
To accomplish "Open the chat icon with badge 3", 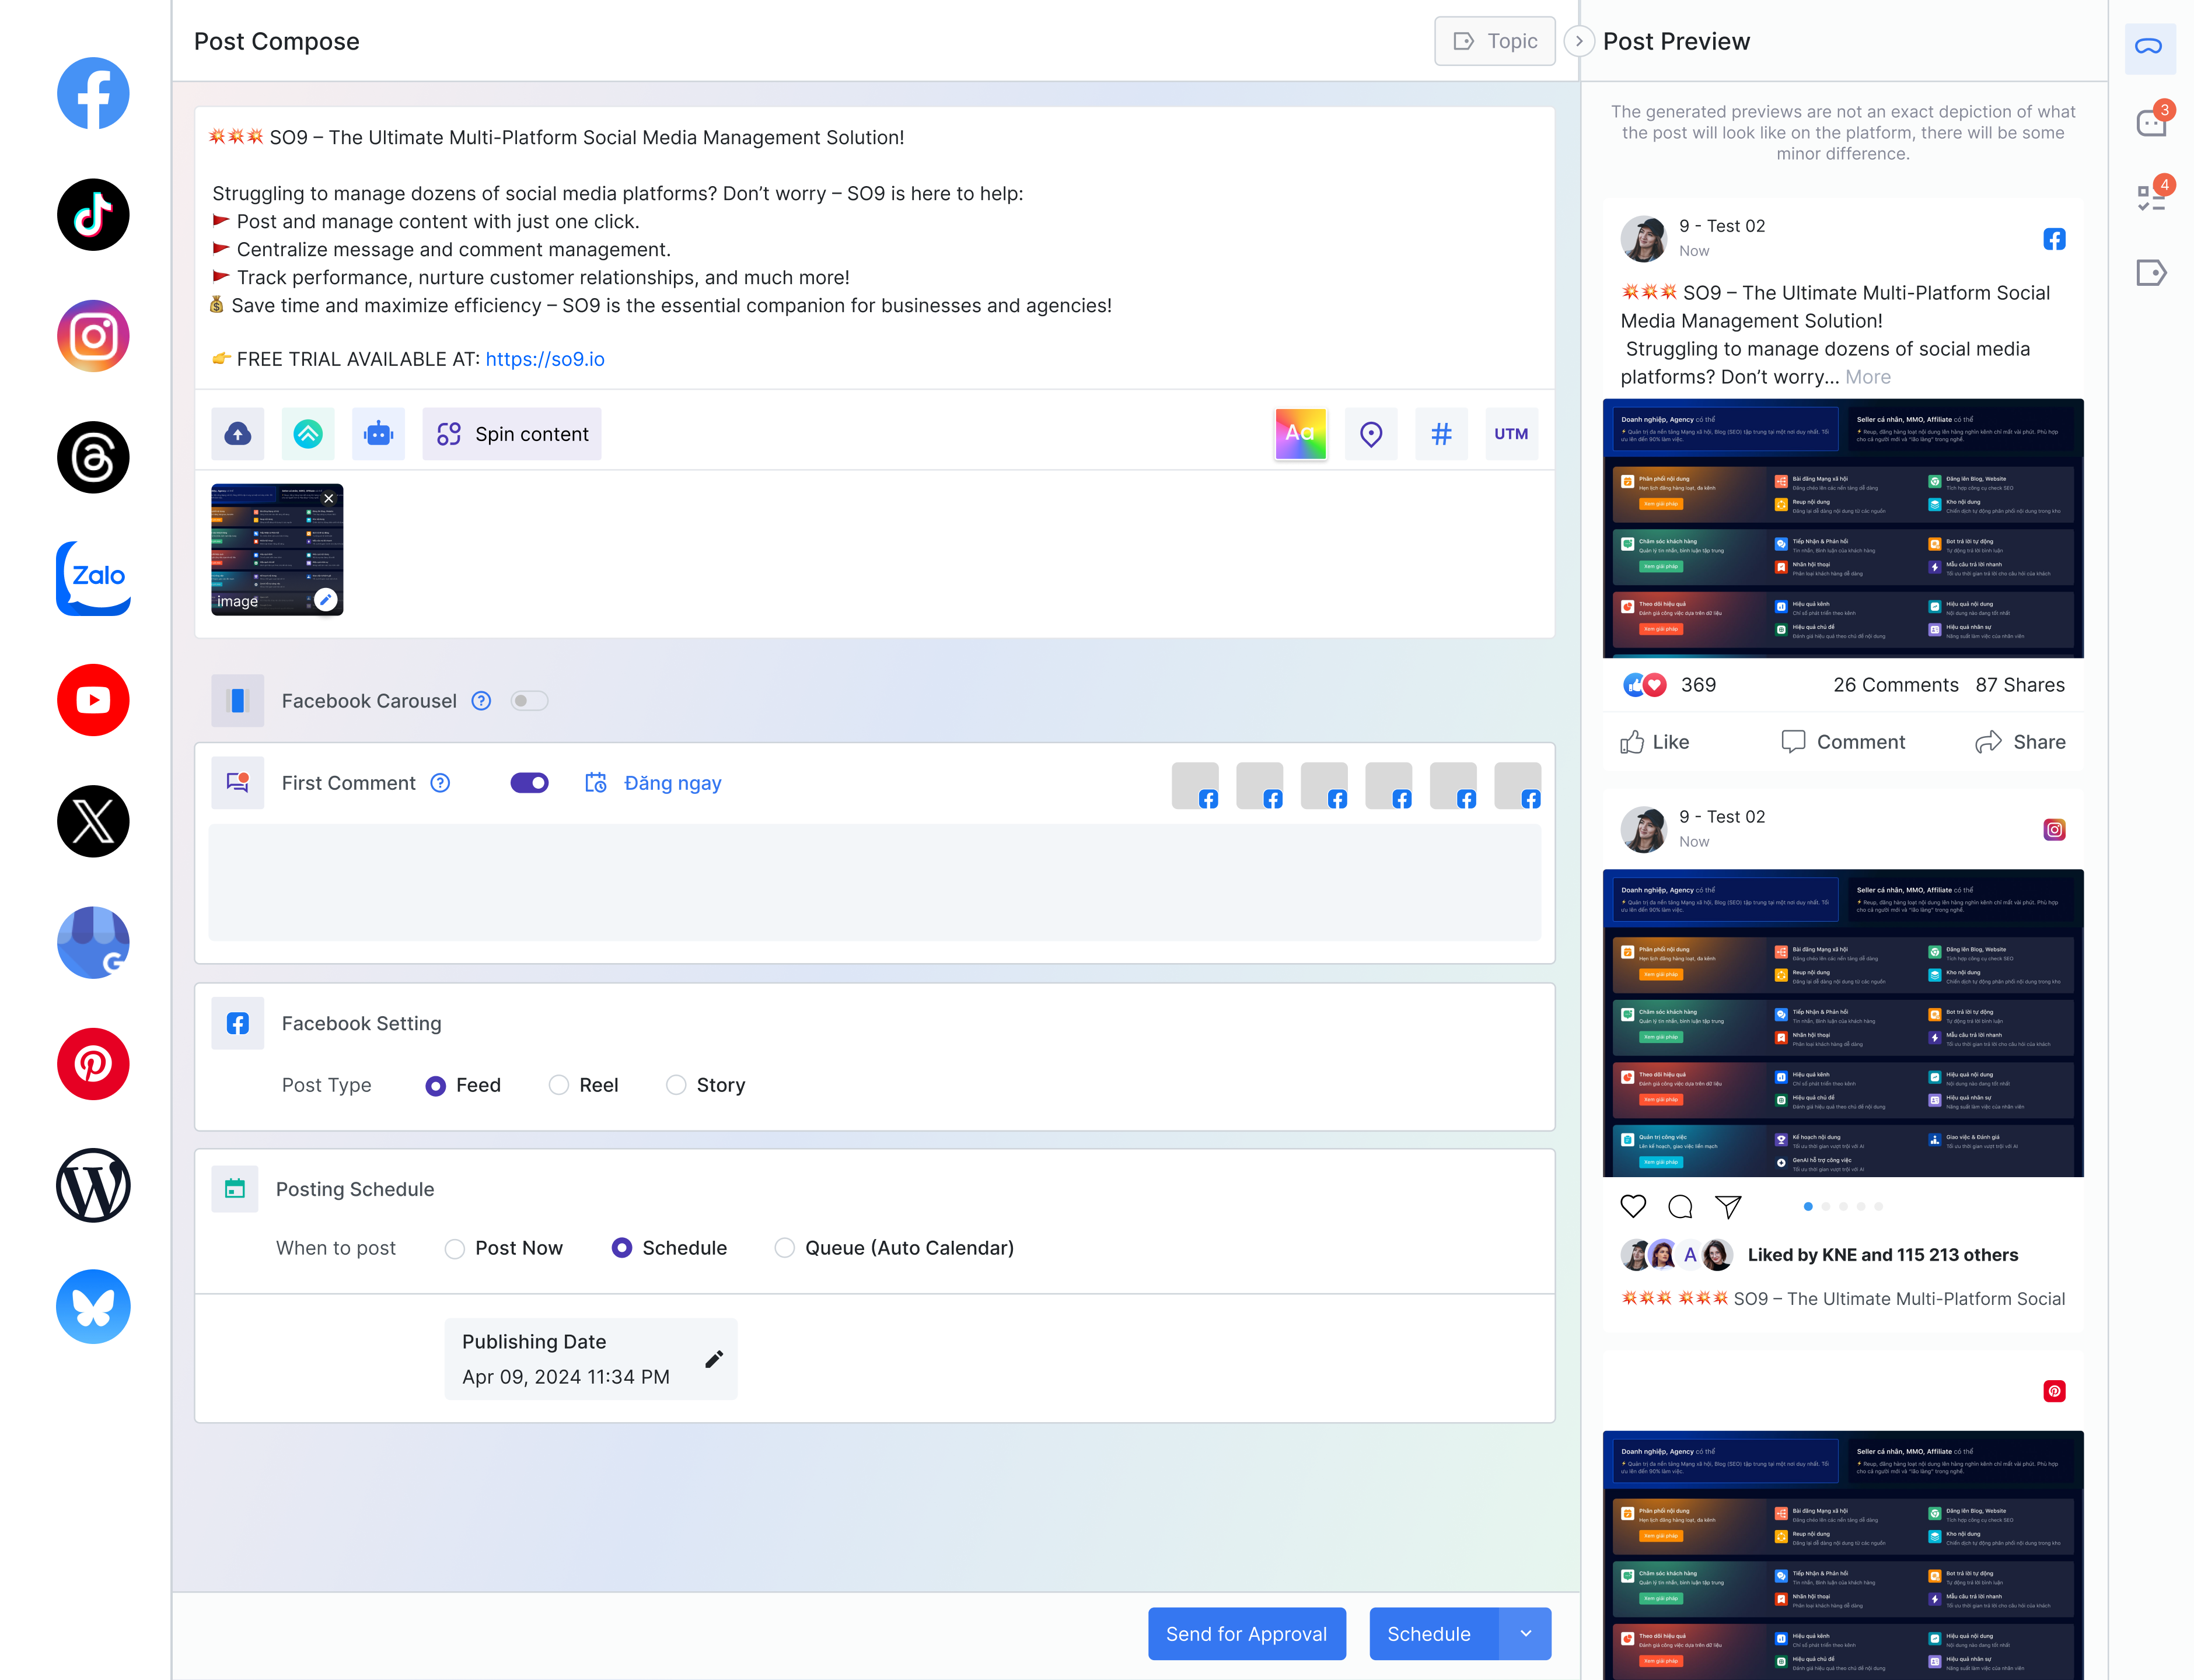I will coord(2151,123).
